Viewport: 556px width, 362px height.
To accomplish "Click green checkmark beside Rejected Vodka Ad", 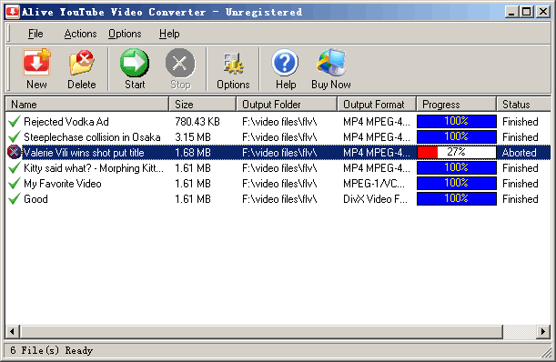I will pos(15,122).
